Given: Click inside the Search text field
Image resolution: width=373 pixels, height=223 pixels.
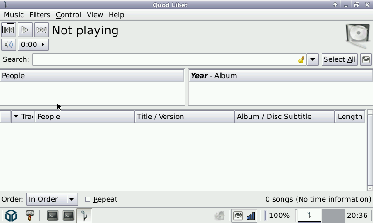Looking at the screenshot, I should 163,59.
